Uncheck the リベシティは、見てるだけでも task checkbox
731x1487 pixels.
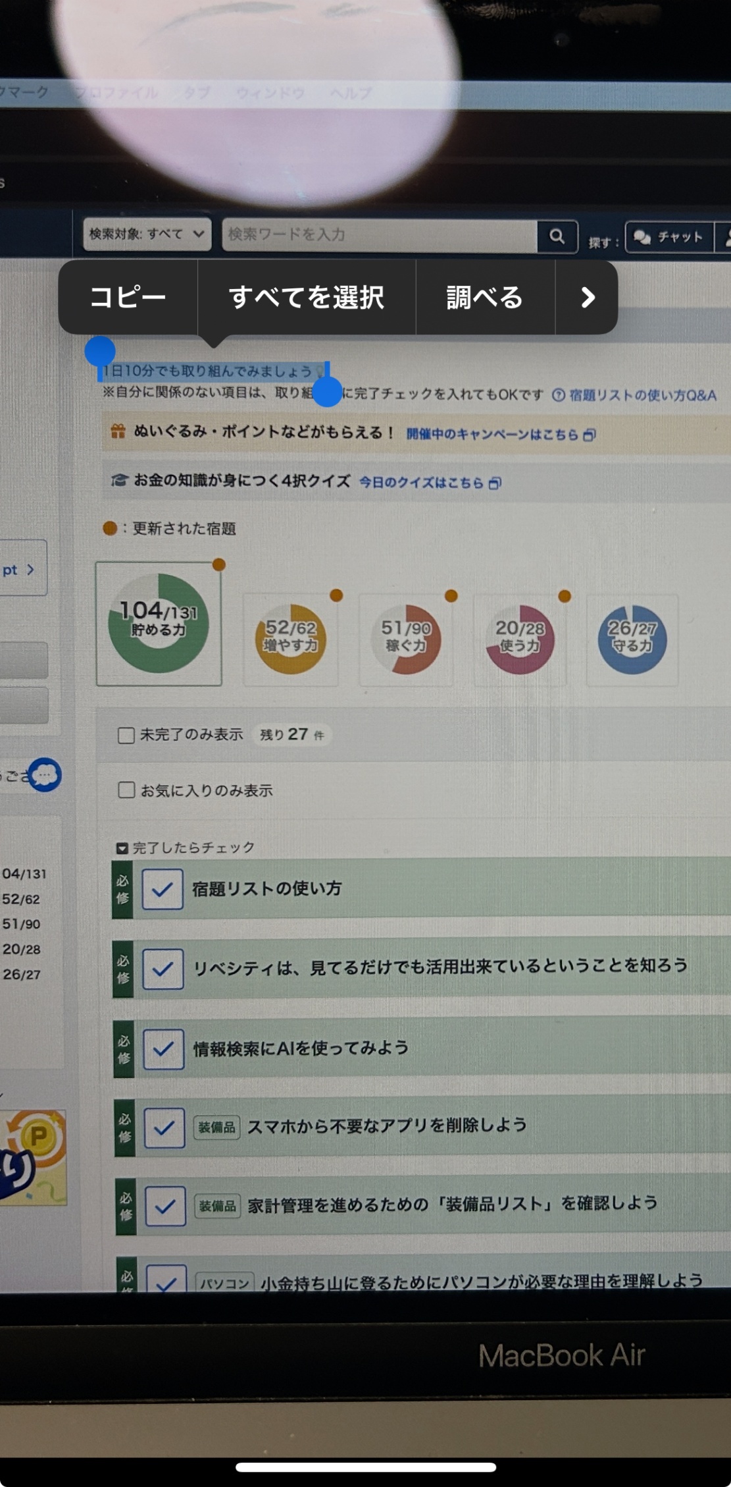click(x=163, y=969)
